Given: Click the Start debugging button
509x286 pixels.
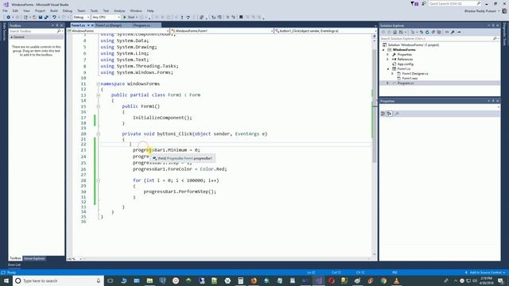Looking at the screenshot, I should click(129, 17).
